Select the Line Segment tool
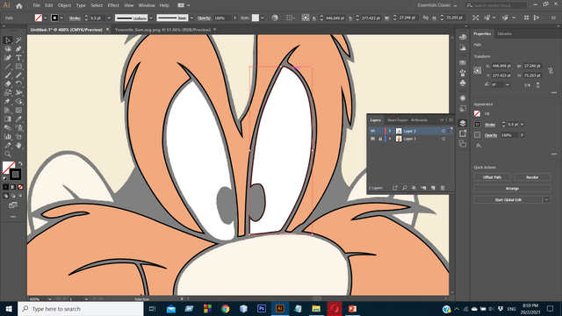 point(8,67)
